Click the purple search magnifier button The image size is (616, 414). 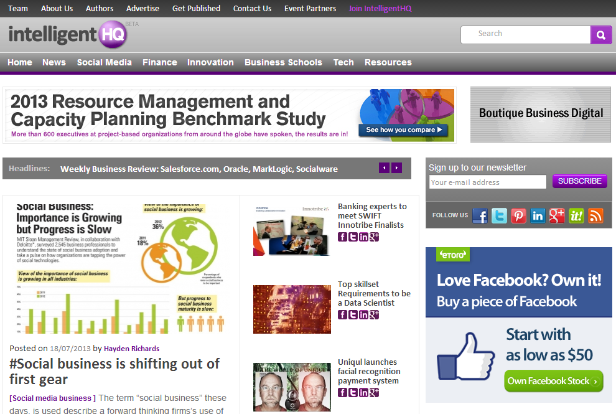pyautogui.click(x=600, y=35)
